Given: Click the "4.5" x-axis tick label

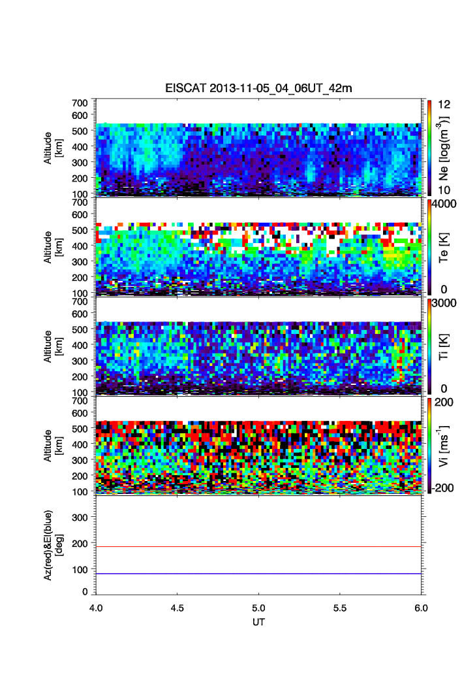Looking at the screenshot, I should (x=177, y=608).
